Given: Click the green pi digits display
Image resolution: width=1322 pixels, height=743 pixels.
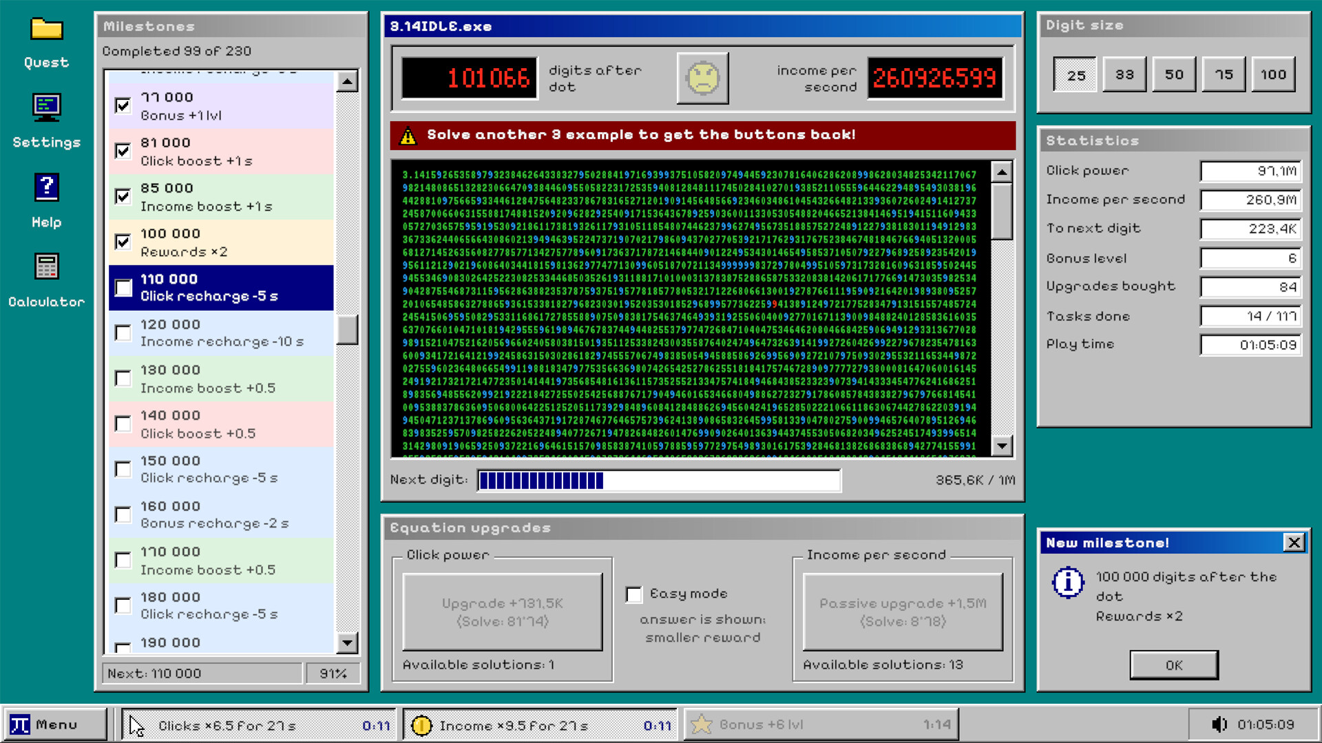Looking at the screenshot, I should coord(691,309).
